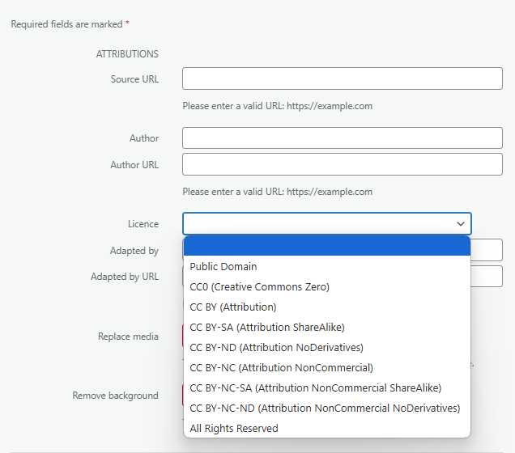The image size is (515, 453).
Task: Focus the Author text field
Action: point(343,138)
